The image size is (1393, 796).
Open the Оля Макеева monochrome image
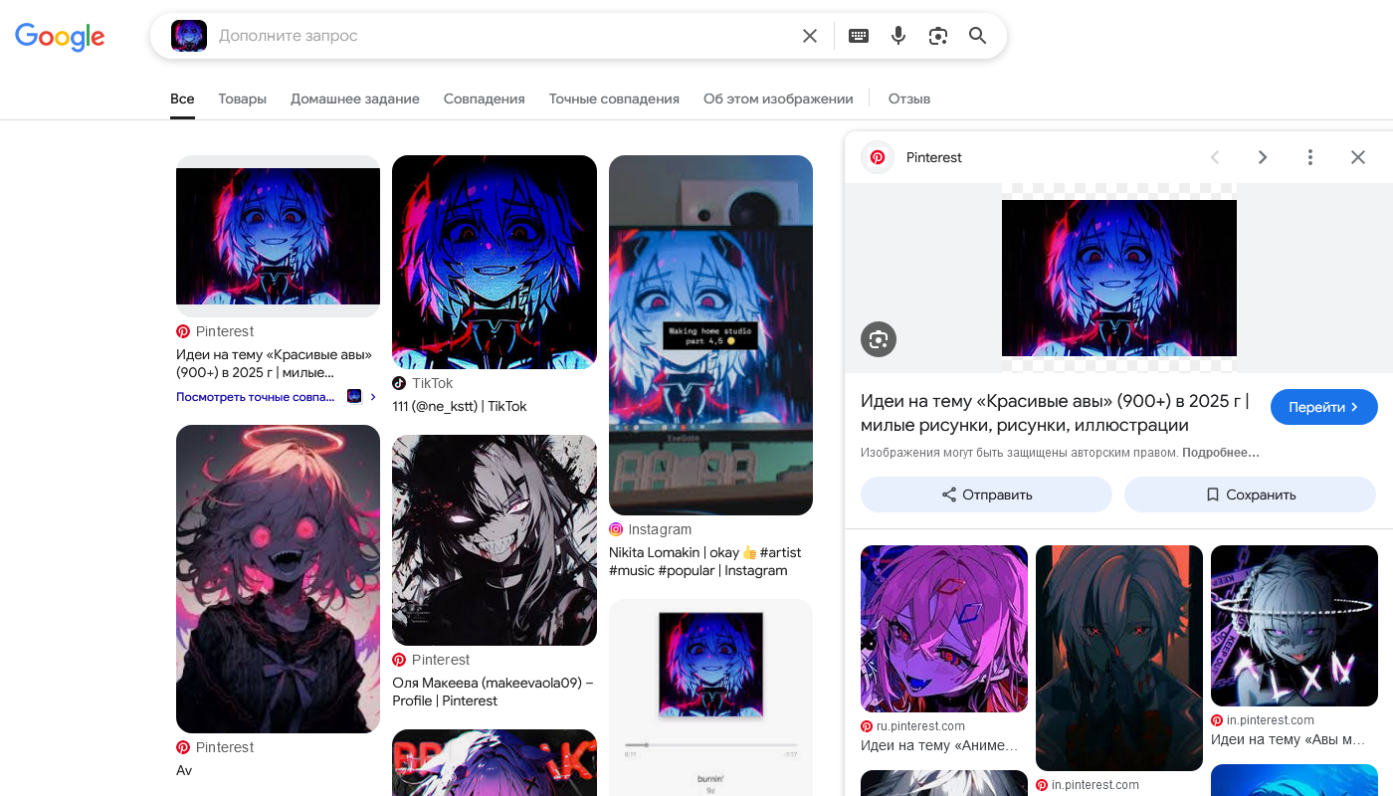(x=495, y=540)
